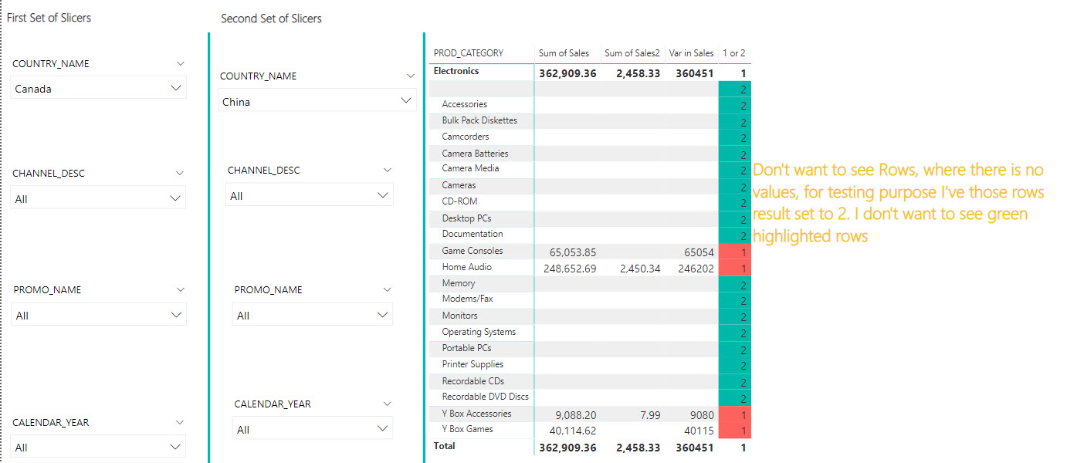1067x463 pixels.
Task: Select the Game Consoles row label
Action: (x=473, y=251)
